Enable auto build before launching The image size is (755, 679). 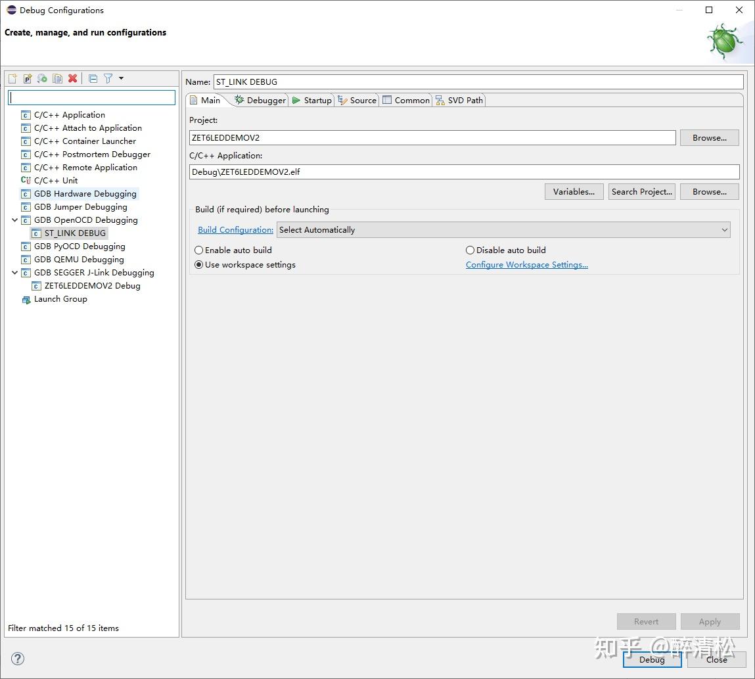tap(198, 250)
